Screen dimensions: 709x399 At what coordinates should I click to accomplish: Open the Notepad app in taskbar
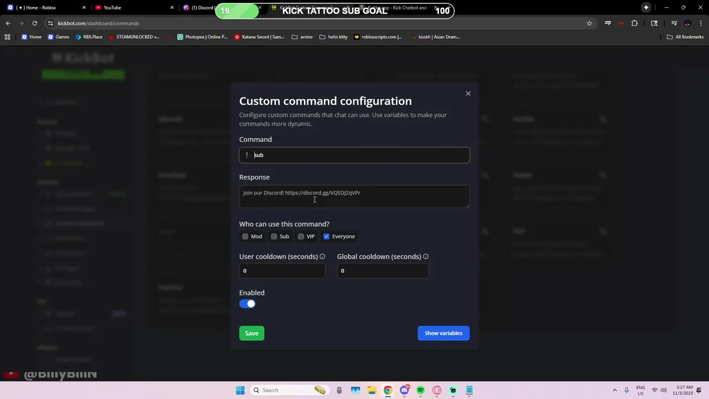(x=470, y=390)
